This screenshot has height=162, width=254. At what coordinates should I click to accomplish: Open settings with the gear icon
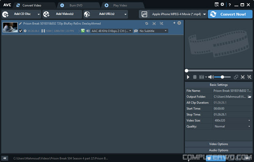click(x=222, y=4)
